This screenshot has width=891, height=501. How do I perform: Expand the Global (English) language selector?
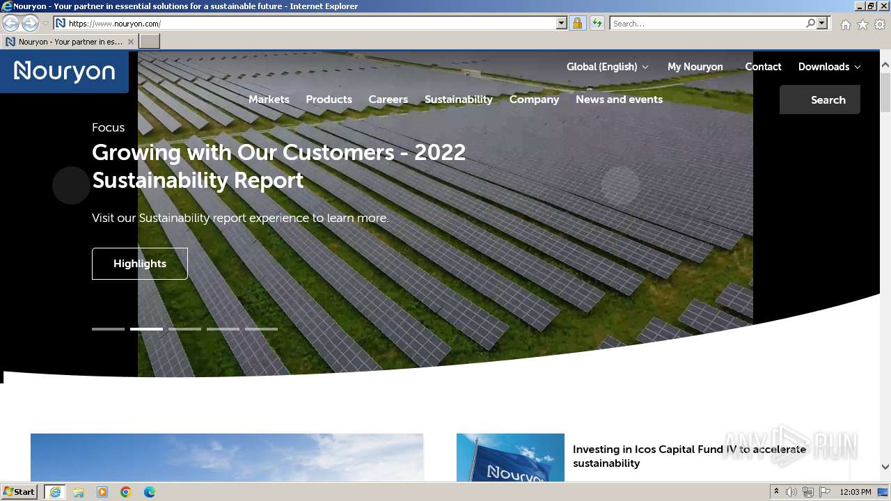(x=607, y=67)
